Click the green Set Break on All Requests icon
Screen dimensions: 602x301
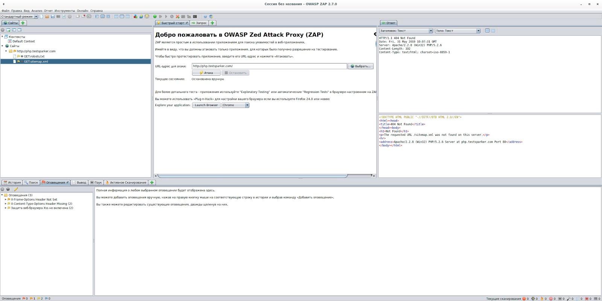[x=155, y=17]
